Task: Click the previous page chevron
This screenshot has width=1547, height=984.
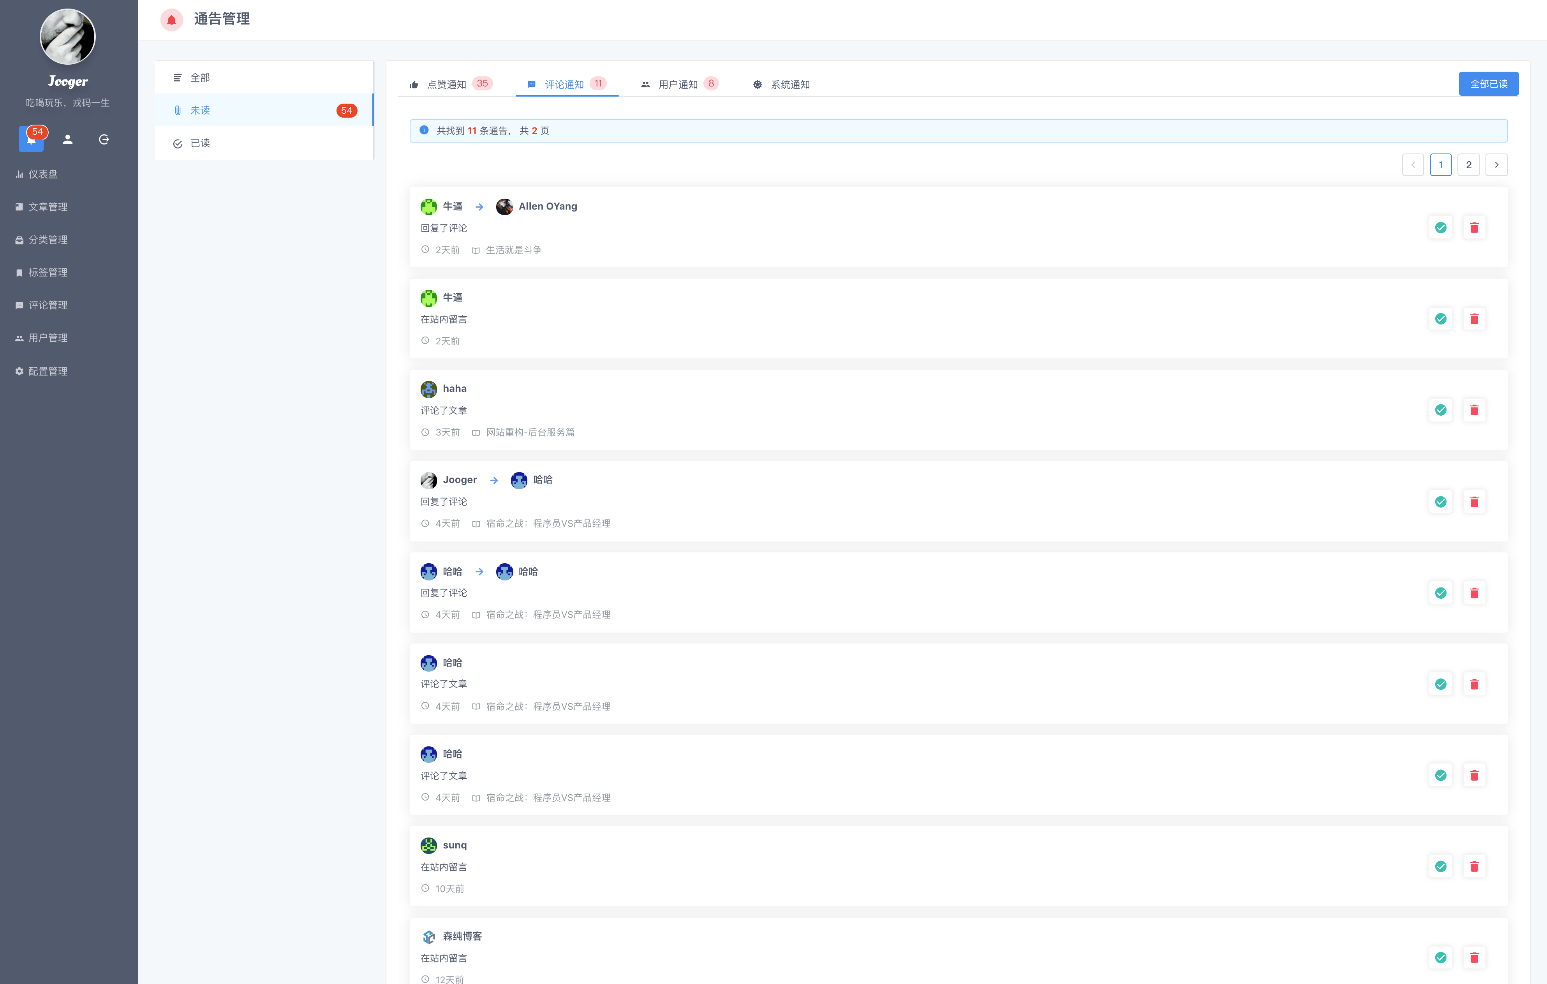Action: (1413, 164)
